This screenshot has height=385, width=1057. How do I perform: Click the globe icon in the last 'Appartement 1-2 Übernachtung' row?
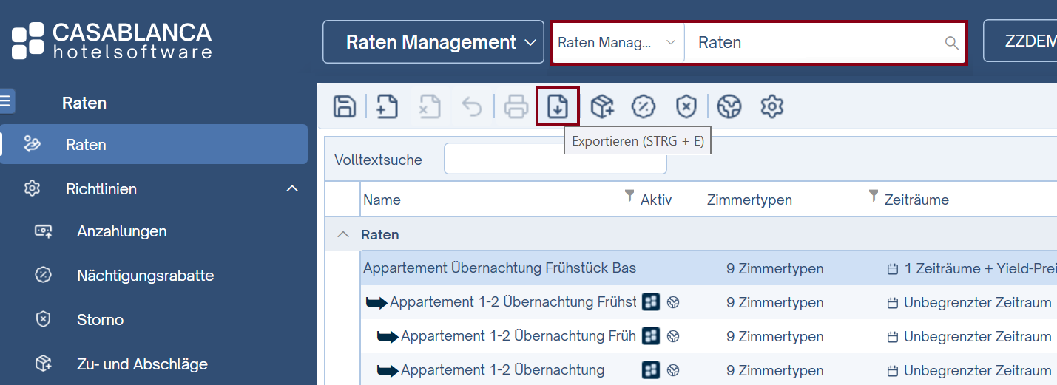coord(673,370)
